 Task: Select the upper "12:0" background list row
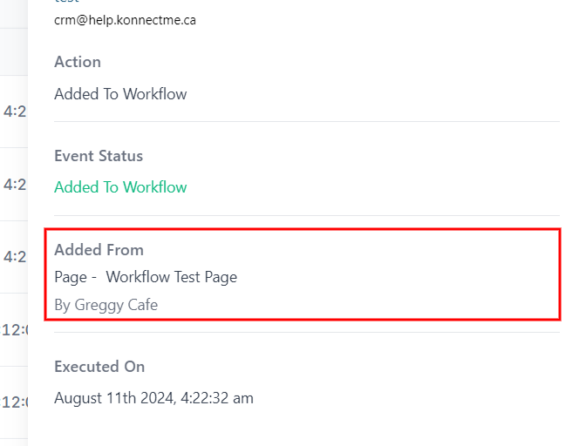(x=14, y=330)
